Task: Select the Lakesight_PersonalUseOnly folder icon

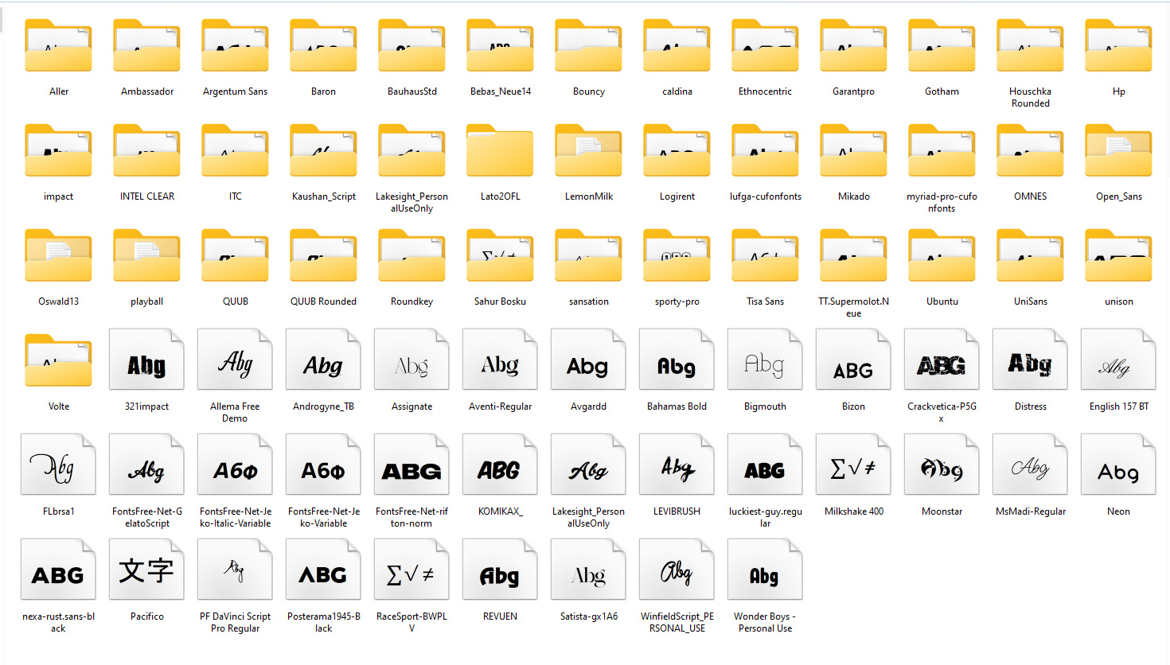Action: [x=411, y=151]
